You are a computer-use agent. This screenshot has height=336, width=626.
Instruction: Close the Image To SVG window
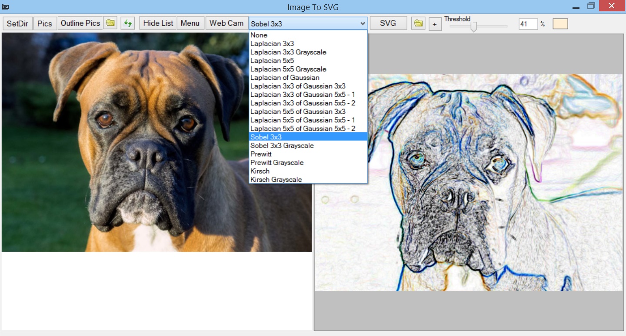click(612, 6)
